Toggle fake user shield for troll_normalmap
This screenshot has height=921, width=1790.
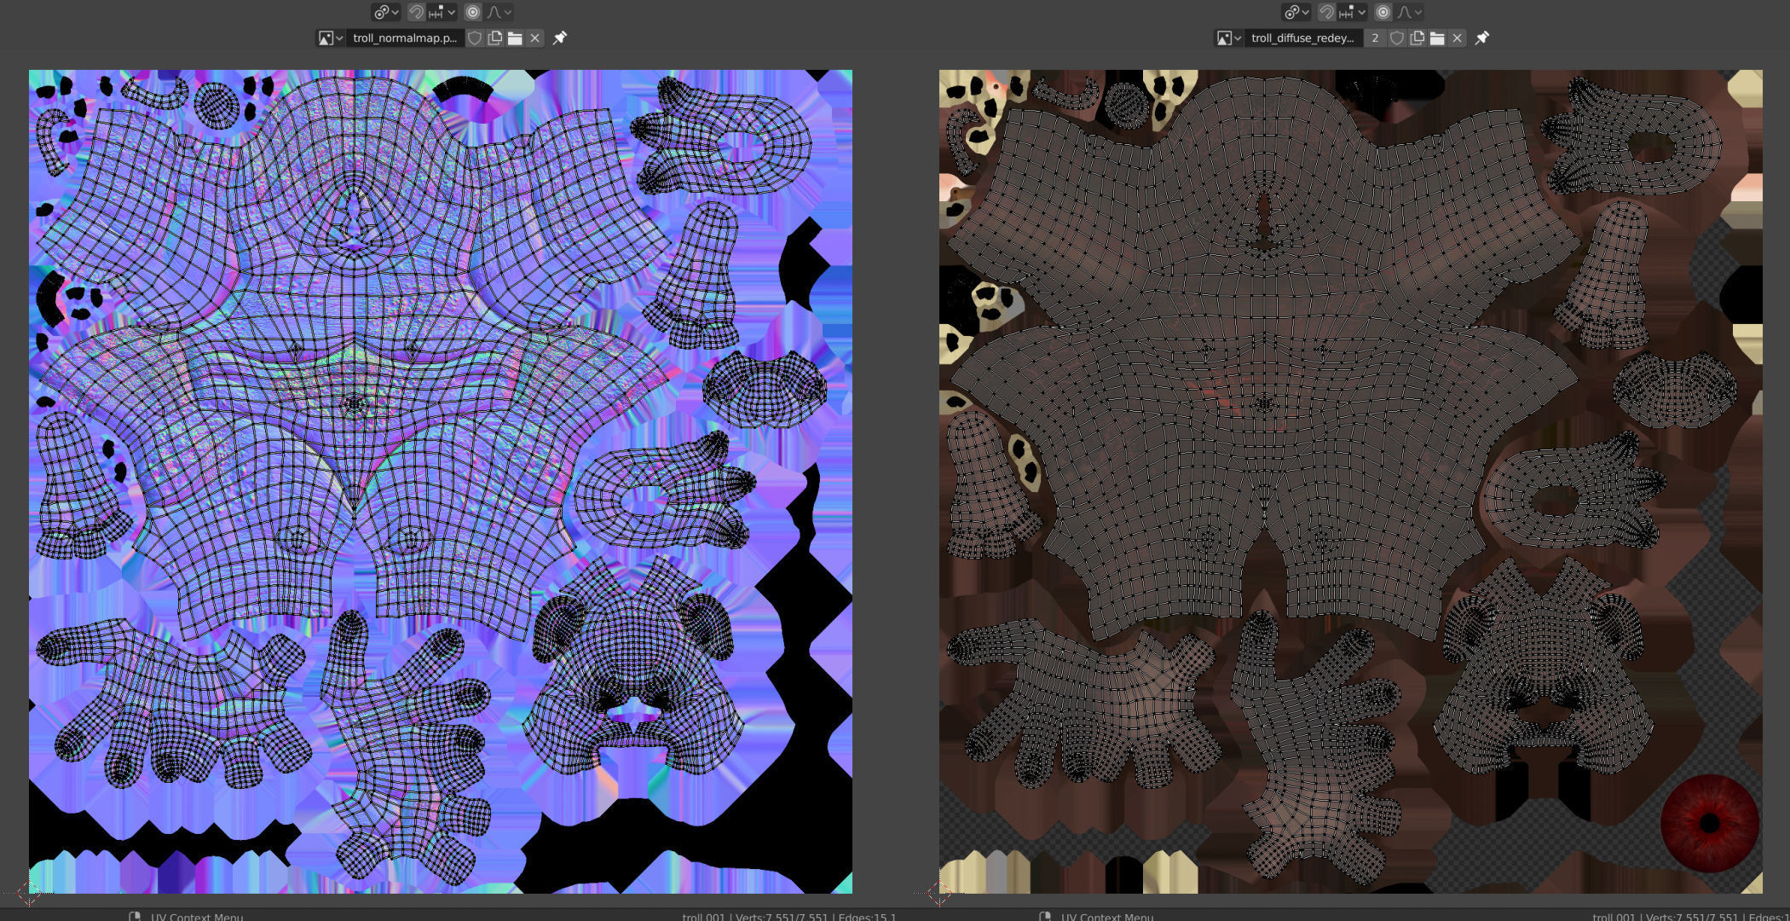click(x=475, y=38)
